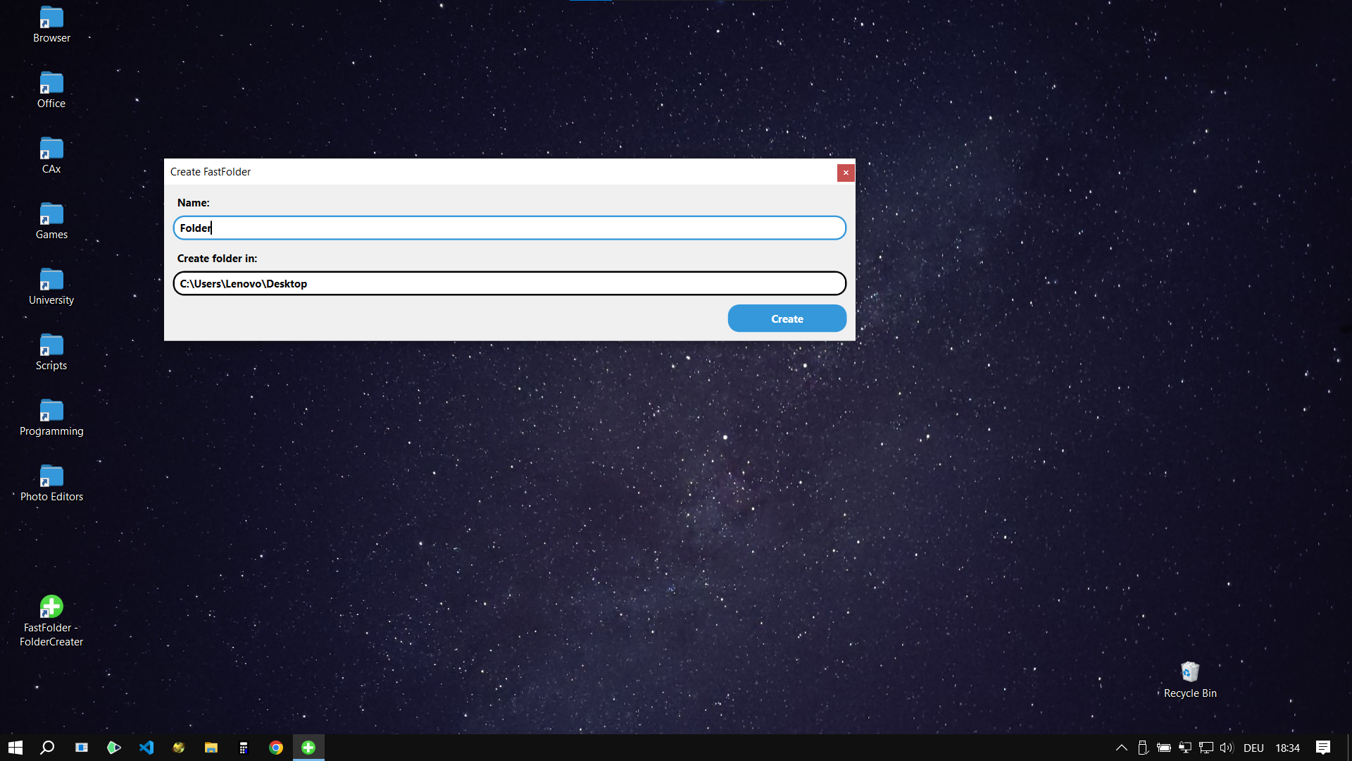Open Google Chrome from taskbar
The height and width of the screenshot is (761, 1352).
click(276, 748)
